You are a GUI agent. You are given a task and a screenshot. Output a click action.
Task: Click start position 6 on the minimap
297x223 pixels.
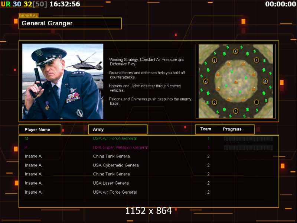tap(235, 51)
